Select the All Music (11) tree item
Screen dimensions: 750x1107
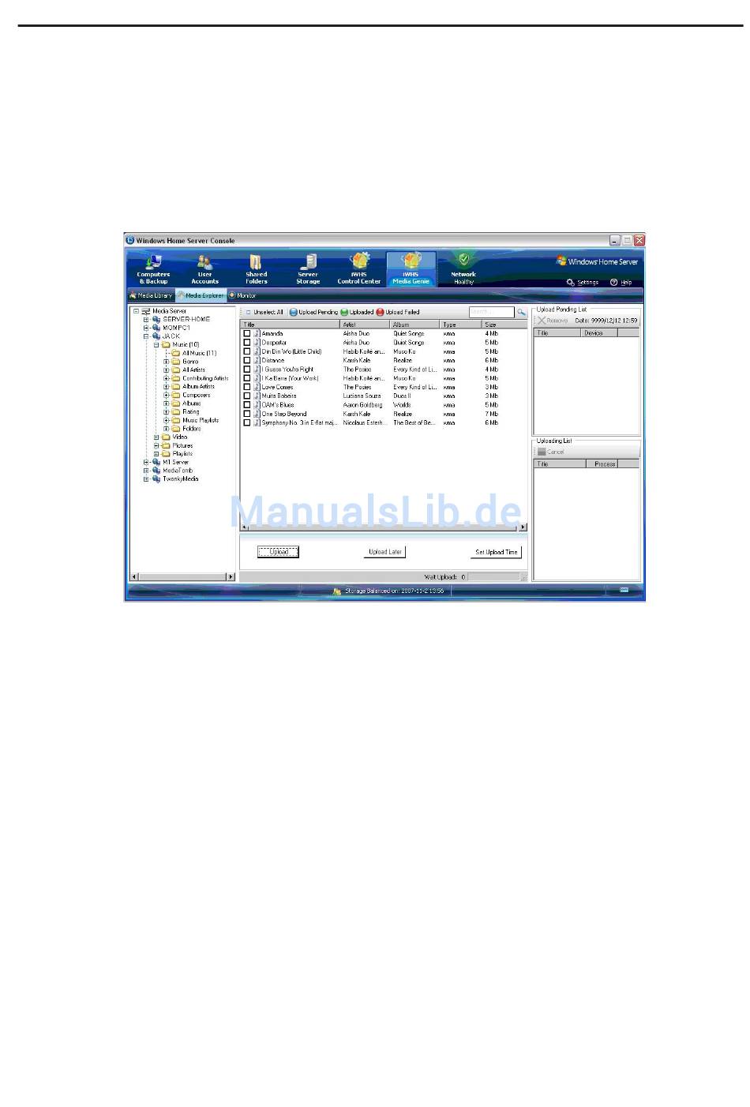click(199, 353)
